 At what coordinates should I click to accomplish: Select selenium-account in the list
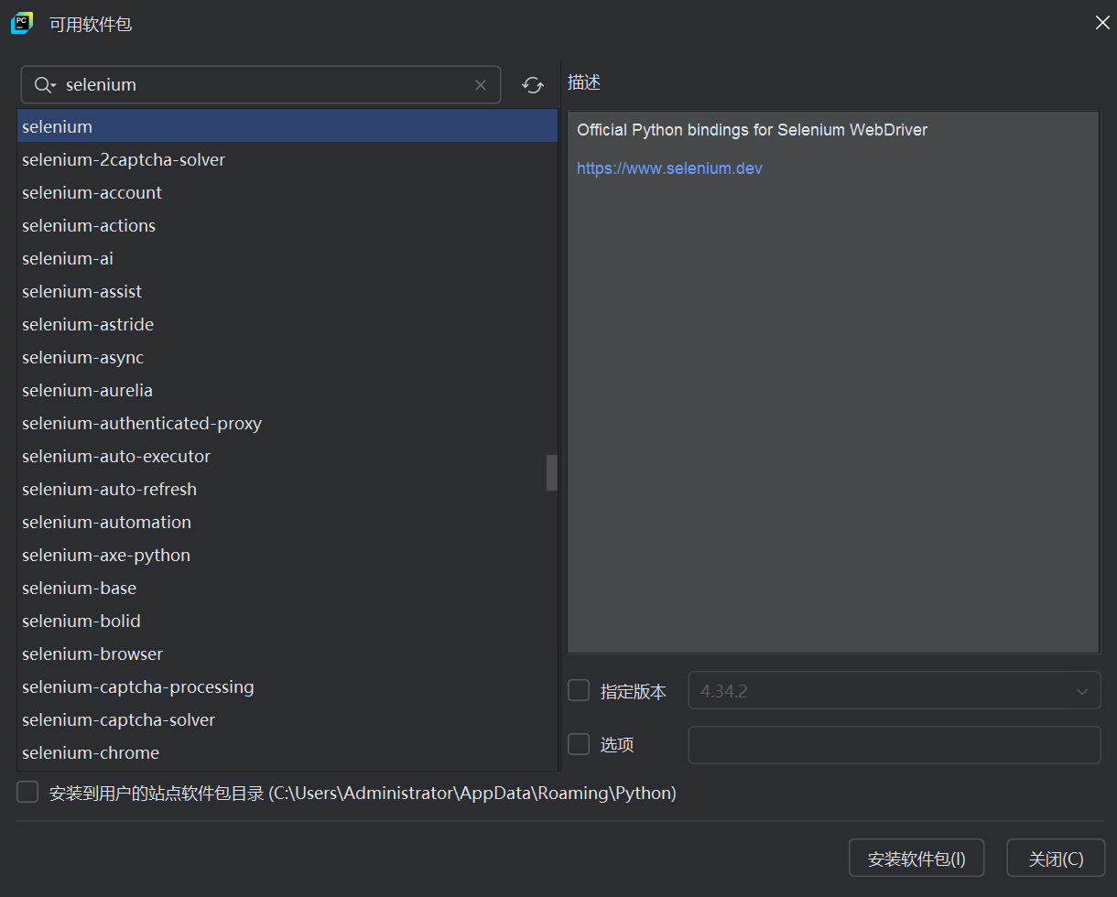pyautogui.click(x=287, y=192)
